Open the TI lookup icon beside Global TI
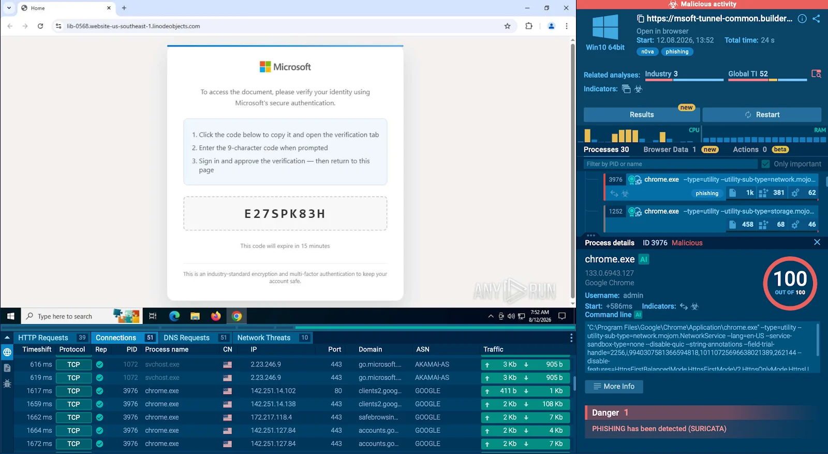The width and height of the screenshot is (828, 454). pyautogui.click(x=816, y=74)
